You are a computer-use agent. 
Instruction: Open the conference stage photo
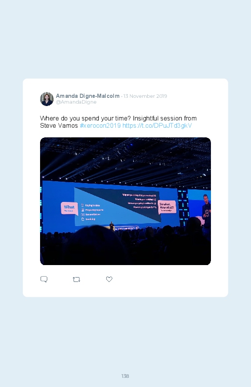click(125, 201)
